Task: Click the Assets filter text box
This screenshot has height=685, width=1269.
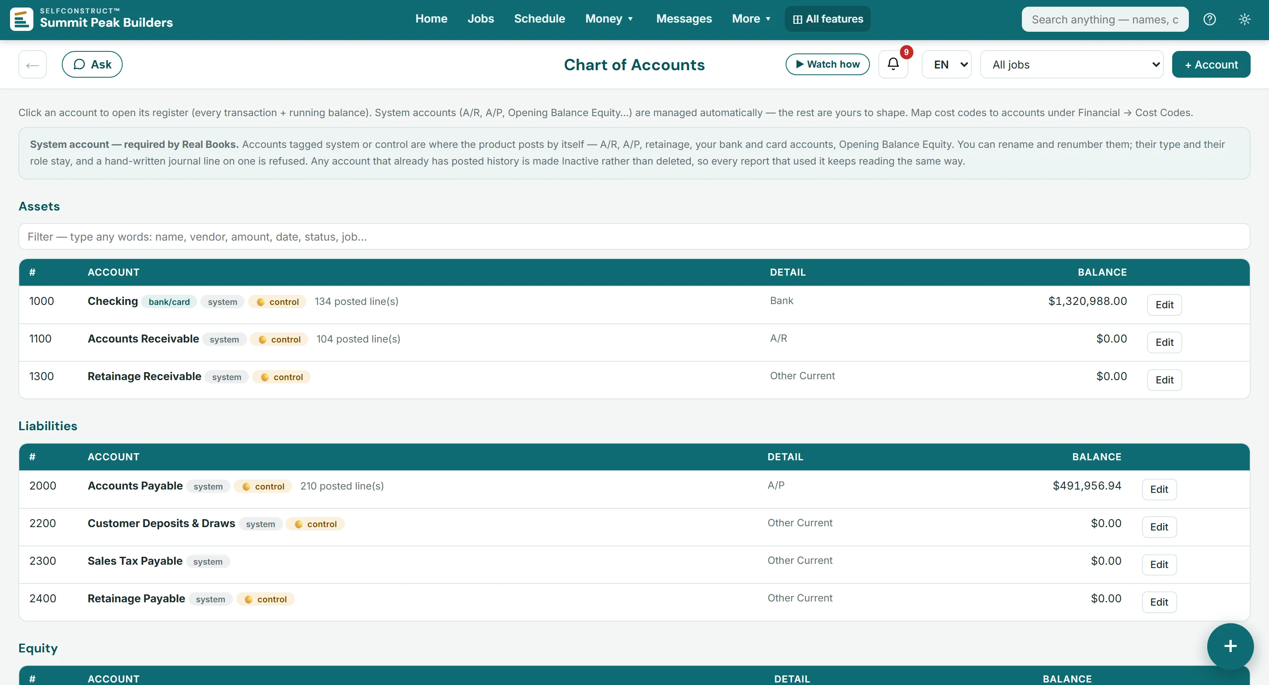Action: click(634, 236)
